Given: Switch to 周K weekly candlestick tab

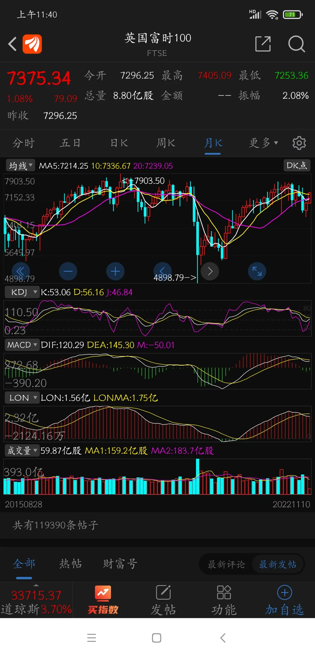Looking at the screenshot, I should (166, 143).
